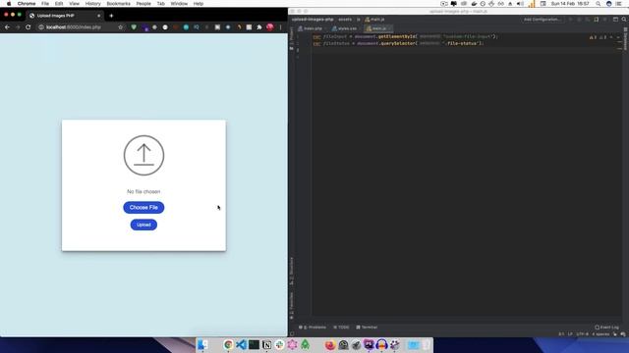Open the Help menu
Screen dimensions: 629x353
(199, 4)
